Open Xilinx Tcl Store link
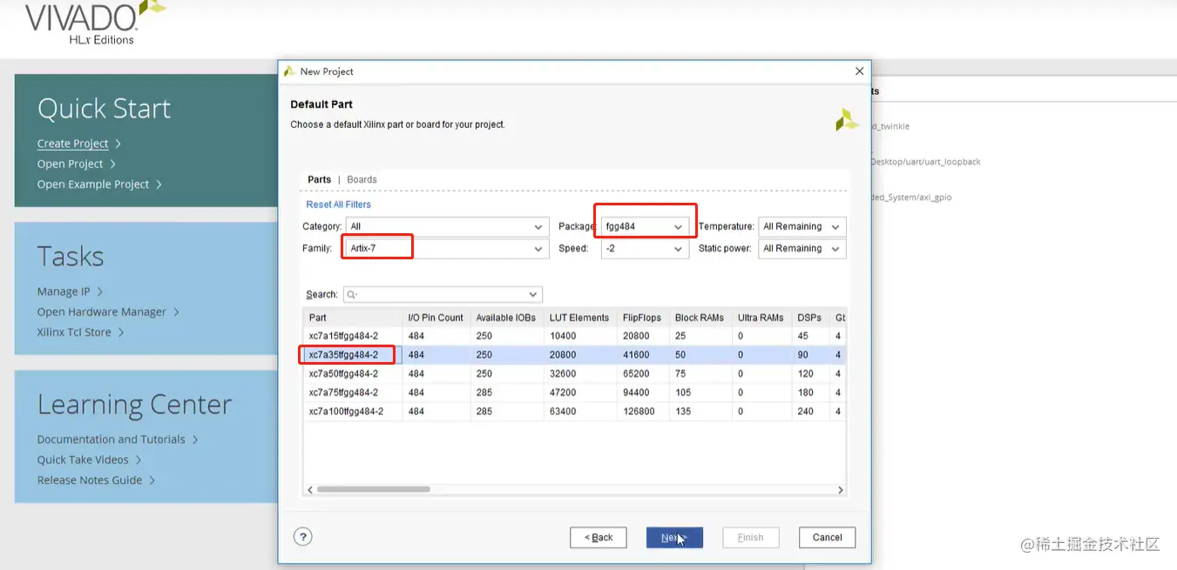1177x570 pixels. (74, 332)
